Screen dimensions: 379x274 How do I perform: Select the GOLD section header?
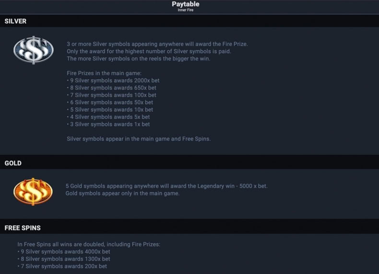coord(13,163)
